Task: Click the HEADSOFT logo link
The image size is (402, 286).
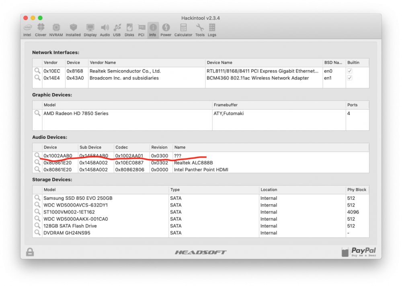Action: click(x=201, y=252)
